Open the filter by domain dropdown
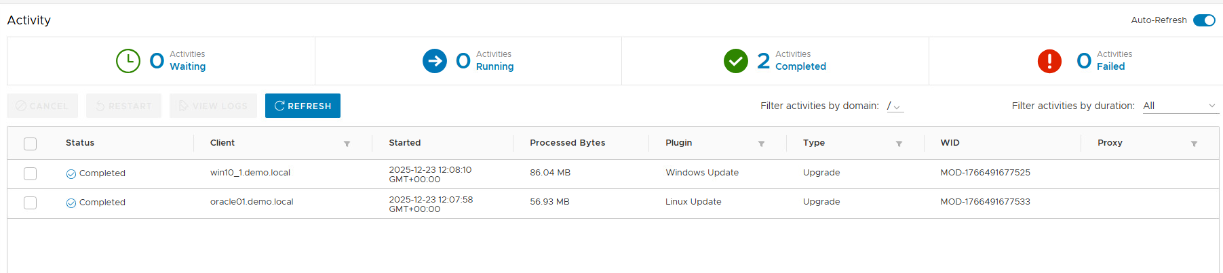1223x273 pixels. pyautogui.click(x=895, y=106)
